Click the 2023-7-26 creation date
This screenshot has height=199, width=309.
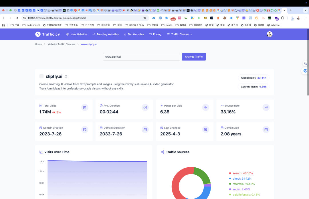tap(50, 134)
